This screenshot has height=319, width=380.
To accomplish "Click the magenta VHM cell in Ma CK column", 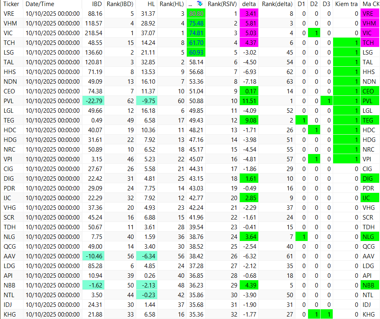I will click(370, 23).
